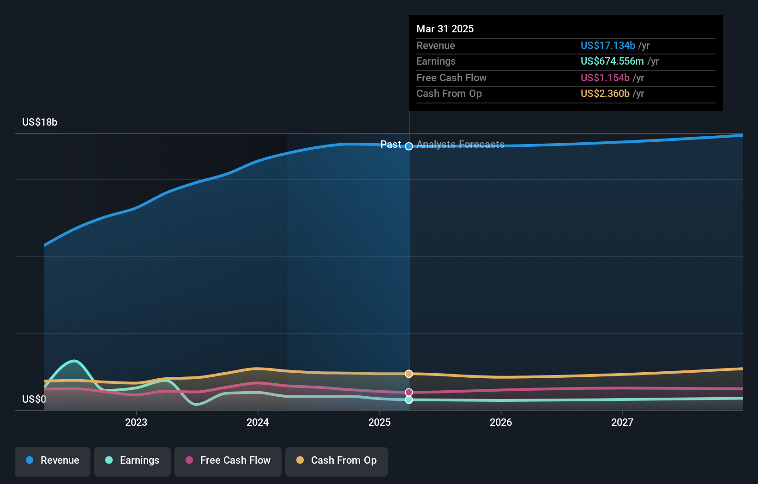
Task: Click the Mar 31 2025 tooltip header
Action: tap(445, 29)
